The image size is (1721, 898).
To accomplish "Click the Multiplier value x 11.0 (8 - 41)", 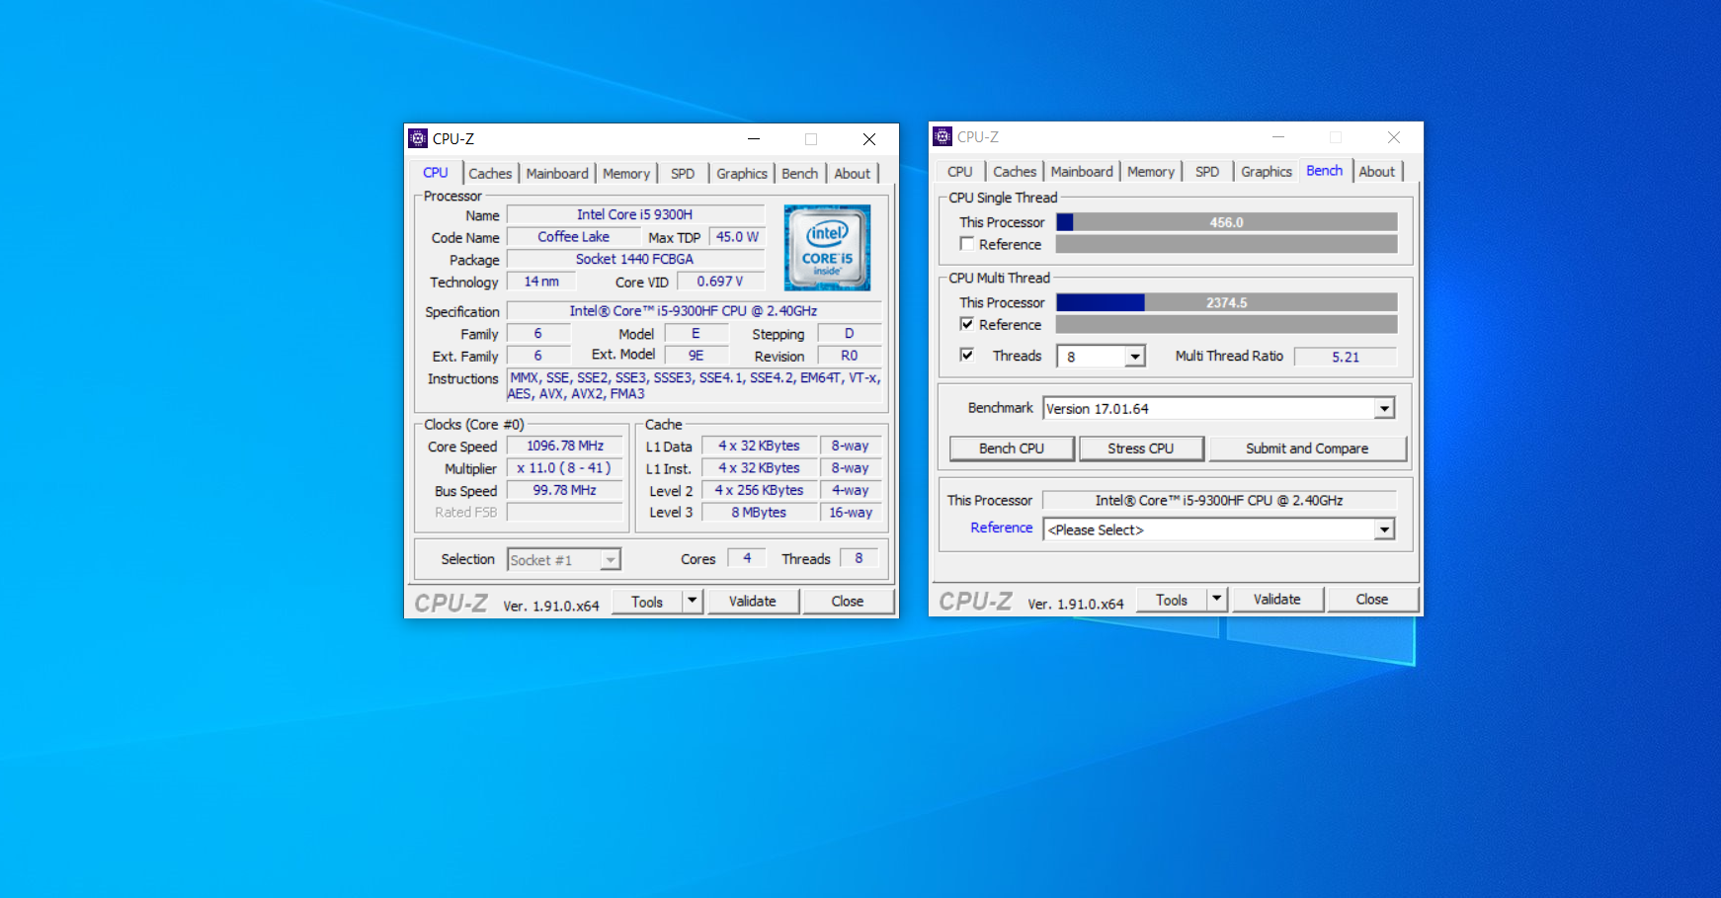I will point(565,468).
